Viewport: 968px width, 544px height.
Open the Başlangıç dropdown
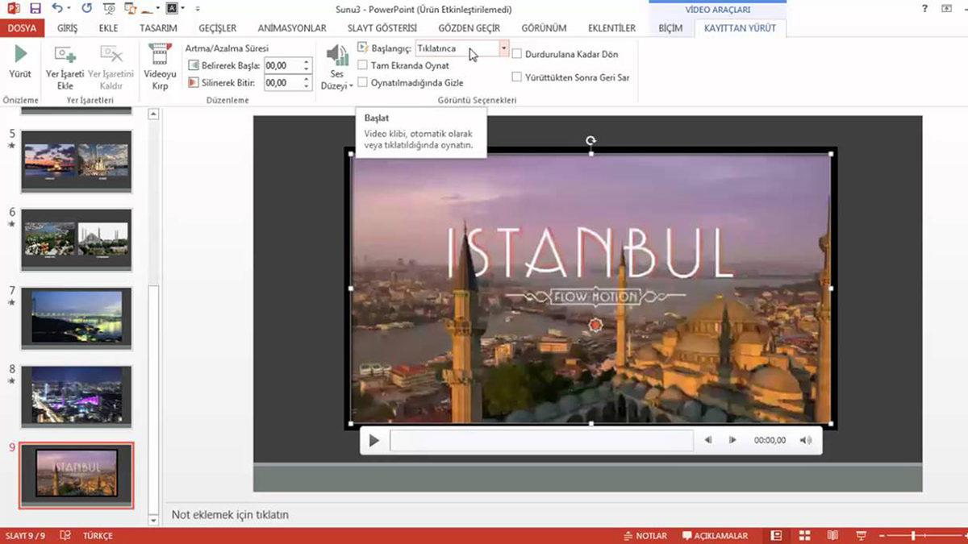[x=503, y=48]
